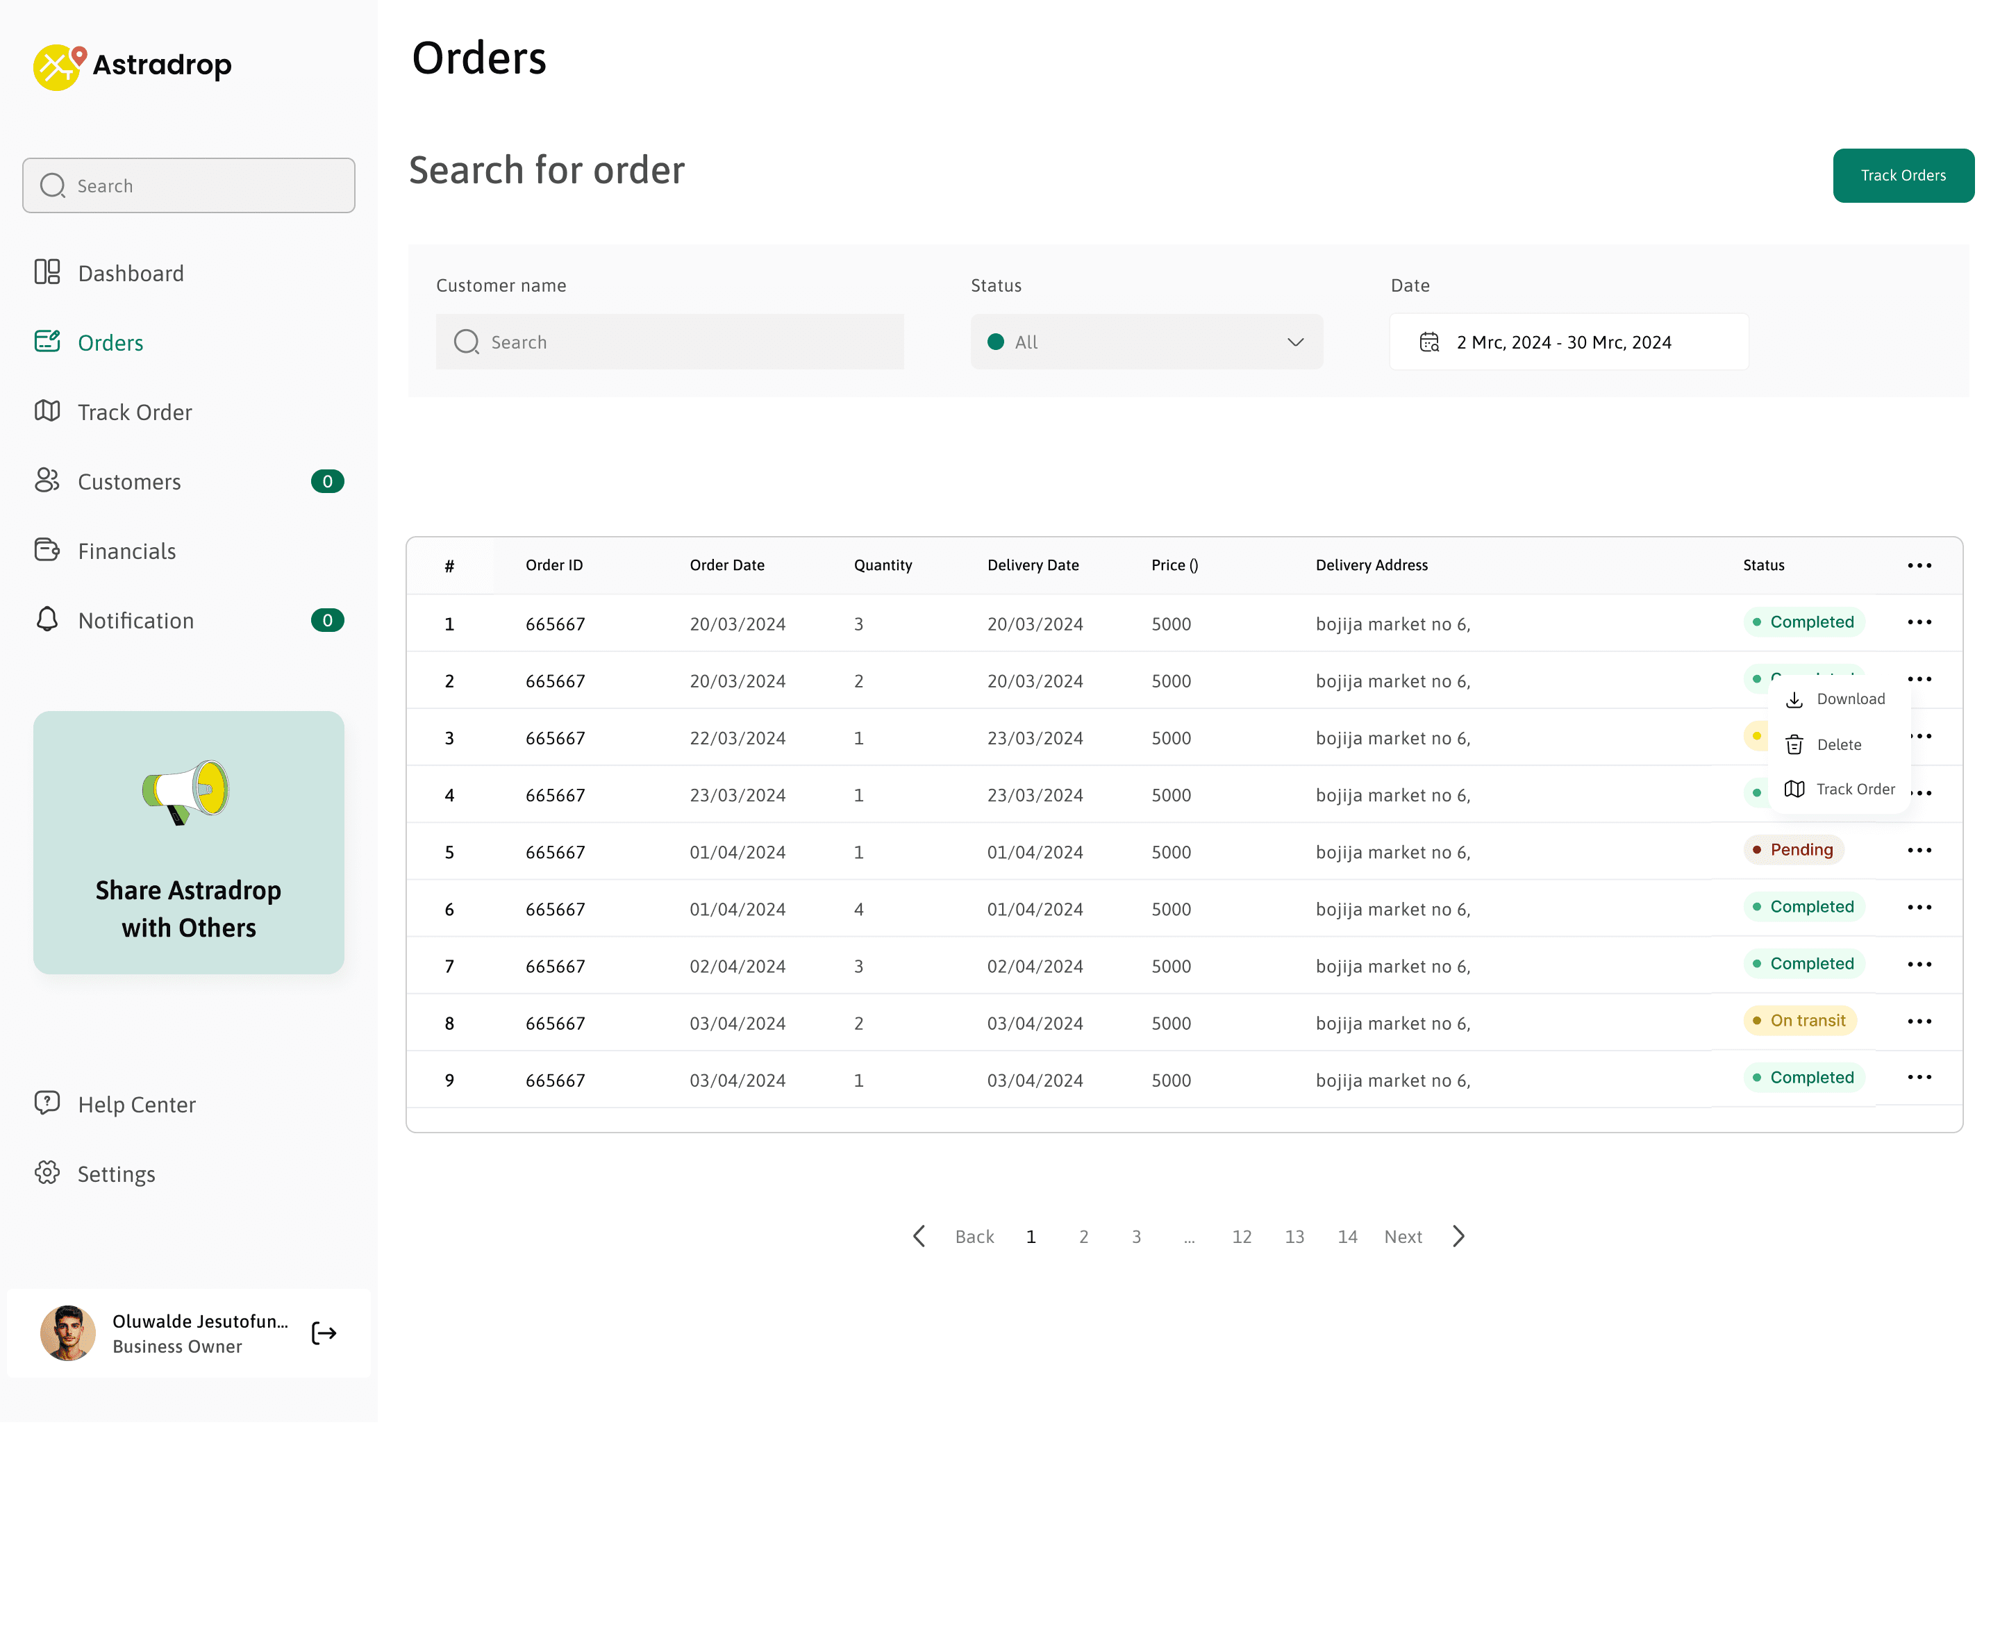This screenshot has height=1636, width=2000.
Task: Click the Customer name search field
Action: click(x=669, y=342)
